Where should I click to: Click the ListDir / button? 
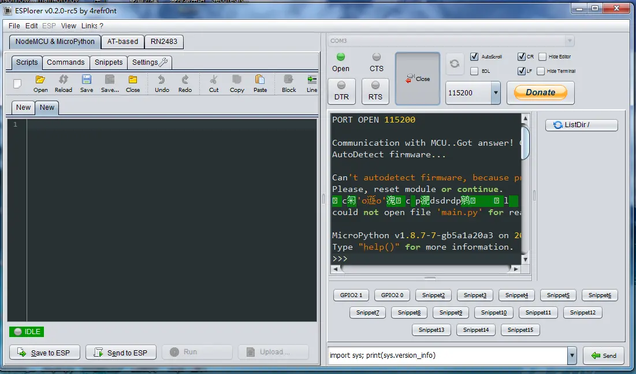point(582,125)
